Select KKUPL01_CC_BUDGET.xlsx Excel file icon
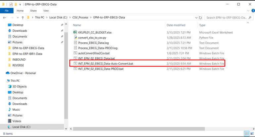 75,32
